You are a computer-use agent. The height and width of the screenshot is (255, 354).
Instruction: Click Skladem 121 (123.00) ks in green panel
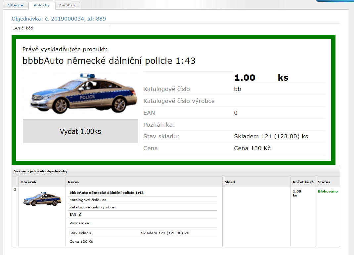tap(271, 136)
